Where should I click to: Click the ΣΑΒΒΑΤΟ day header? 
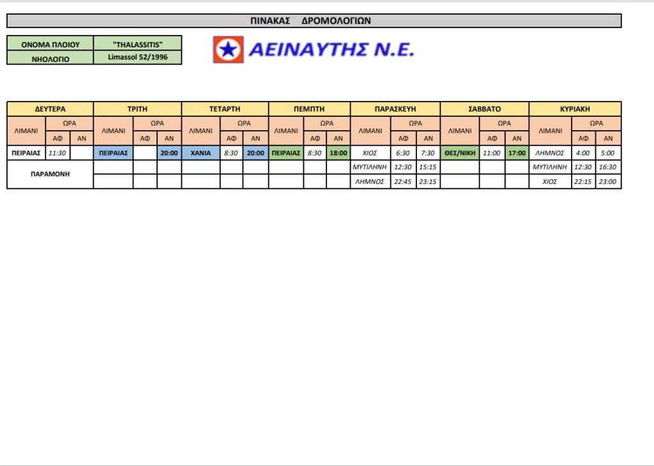click(x=484, y=109)
